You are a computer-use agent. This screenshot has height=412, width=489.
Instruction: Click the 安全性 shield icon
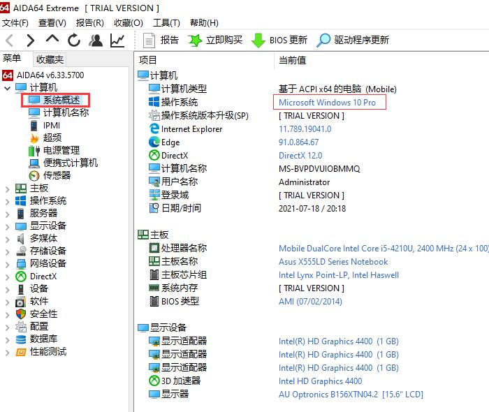pyautogui.click(x=21, y=314)
